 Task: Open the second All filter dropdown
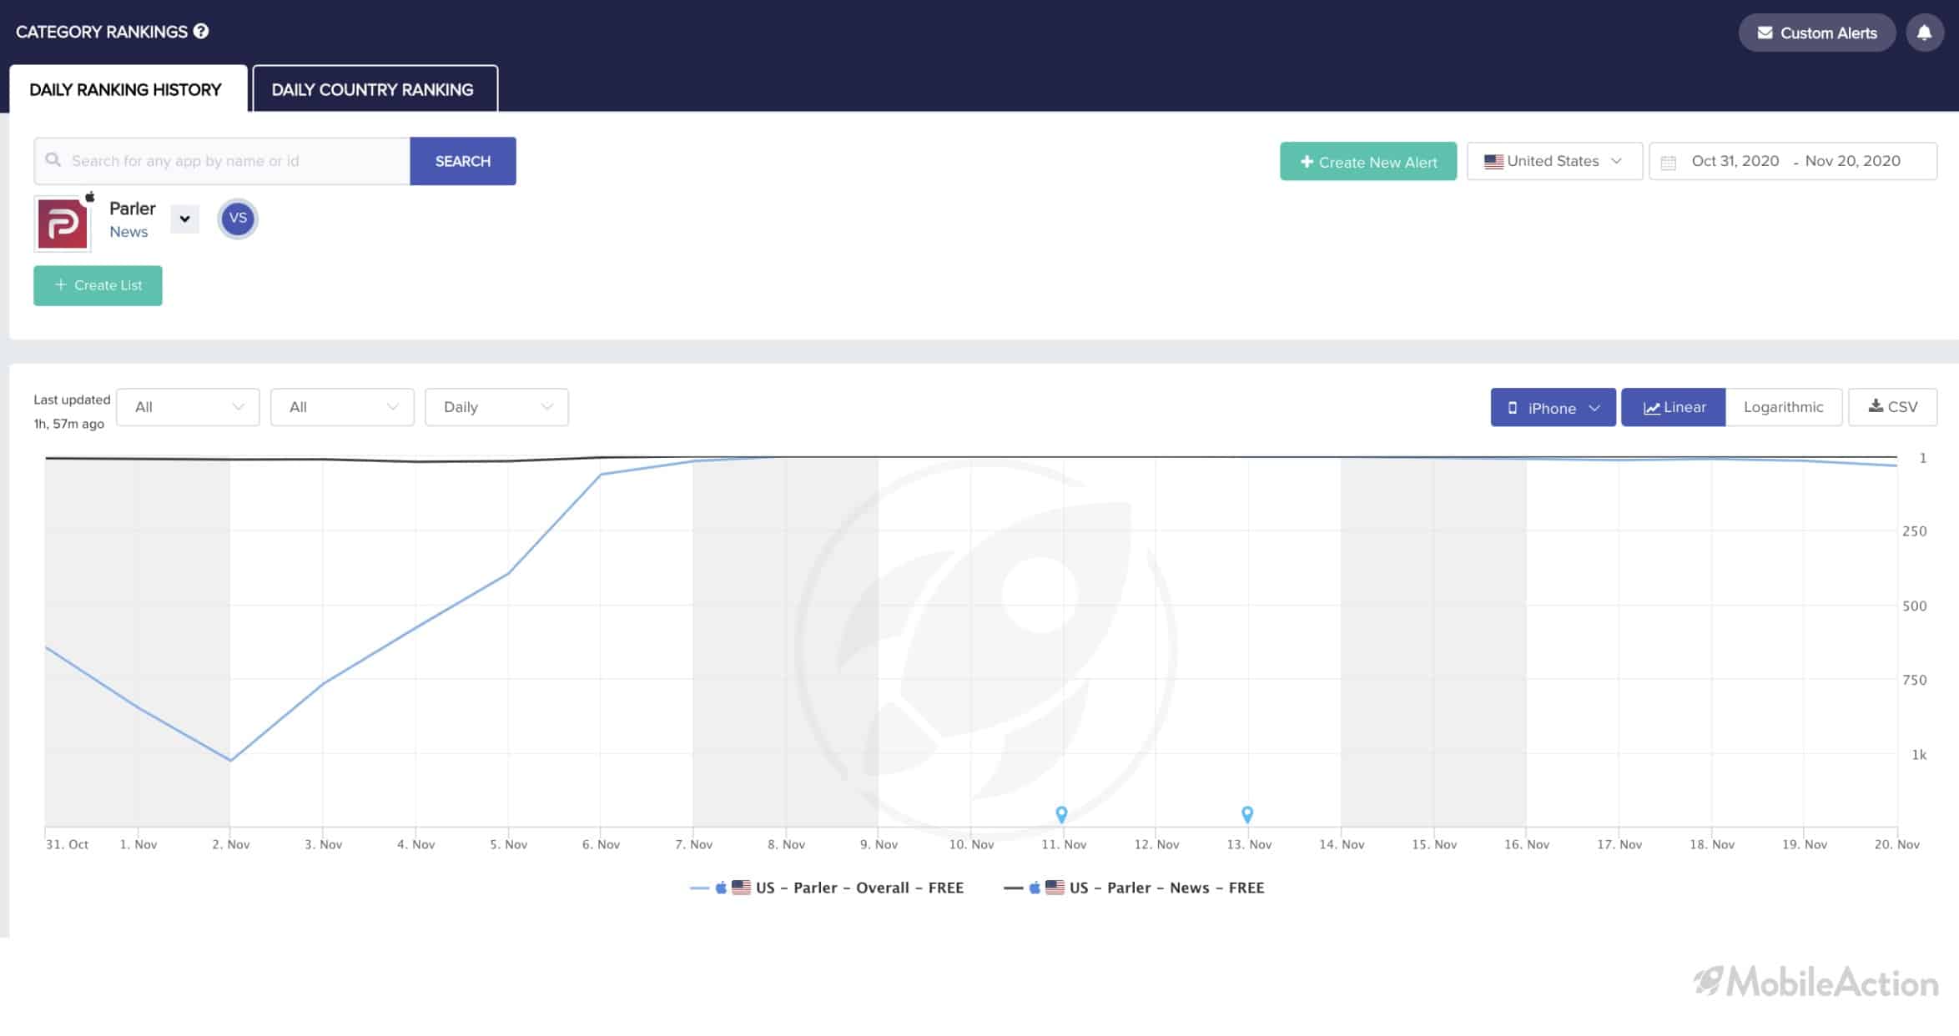(x=342, y=407)
